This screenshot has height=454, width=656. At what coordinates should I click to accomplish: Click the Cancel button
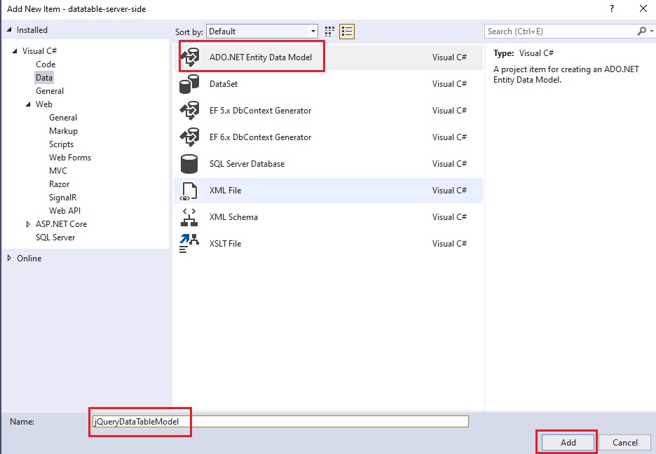pyautogui.click(x=625, y=442)
